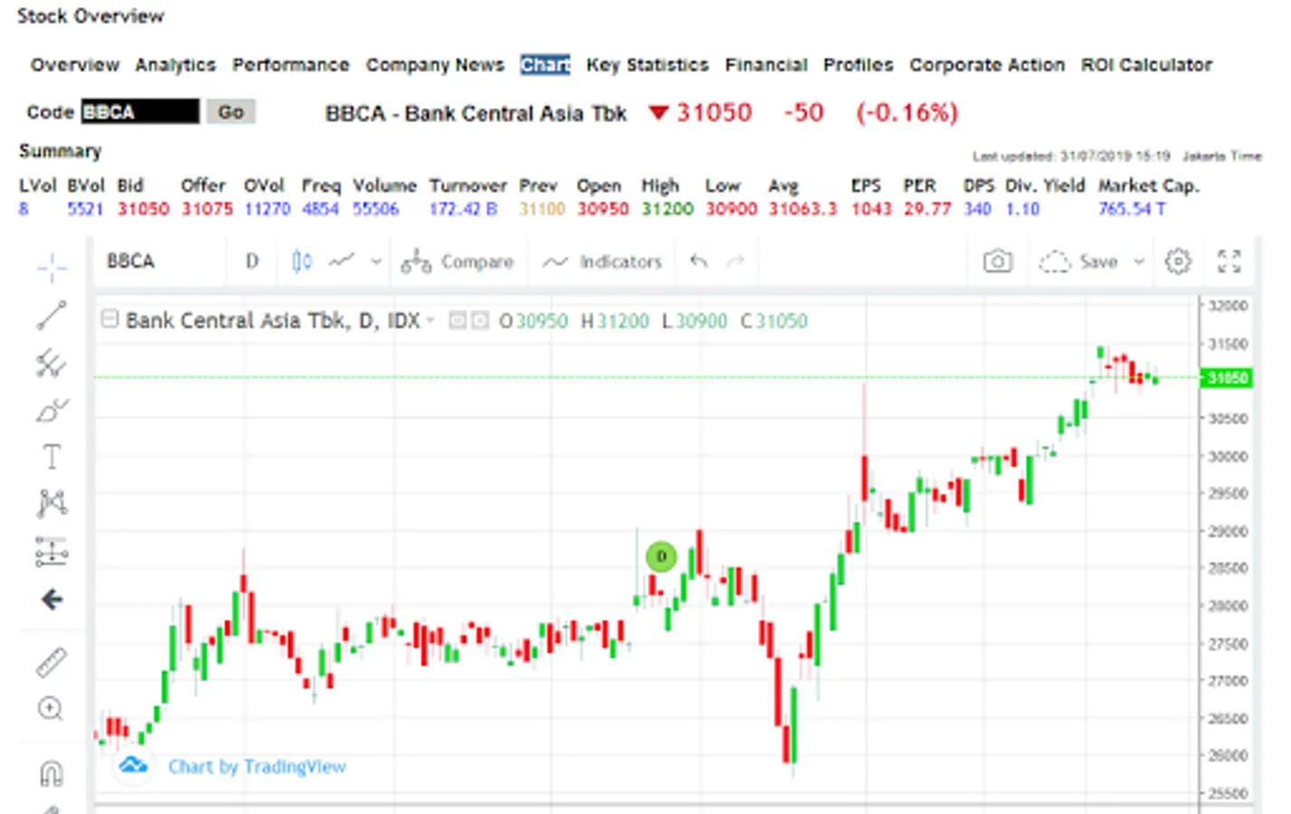
Task: Select the brush shapes tool
Action: click(52, 411)
